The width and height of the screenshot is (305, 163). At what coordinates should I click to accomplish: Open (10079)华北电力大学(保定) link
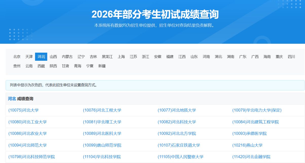(257, 110)
